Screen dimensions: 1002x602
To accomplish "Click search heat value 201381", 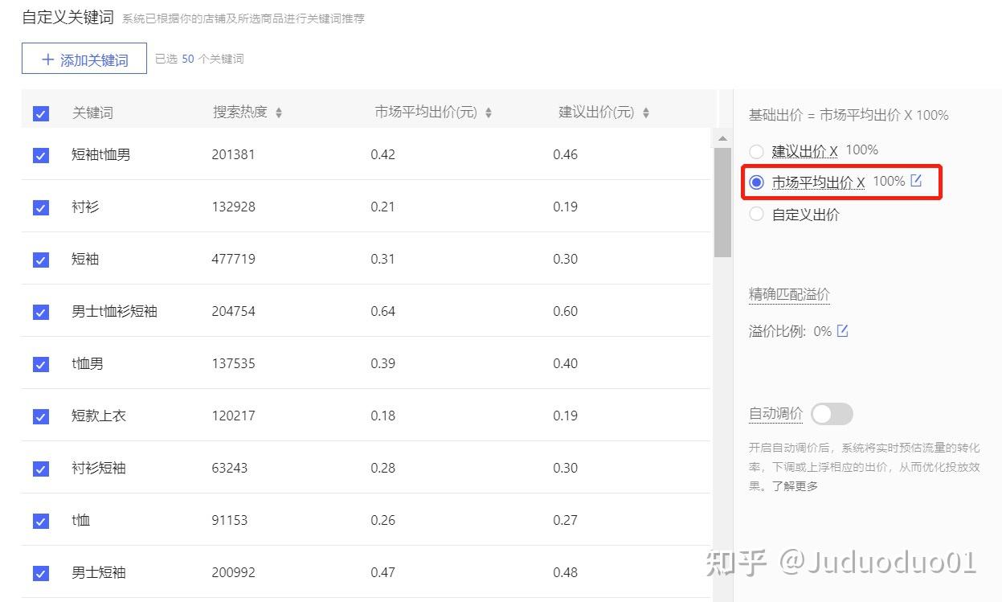I will click(233, 154).
